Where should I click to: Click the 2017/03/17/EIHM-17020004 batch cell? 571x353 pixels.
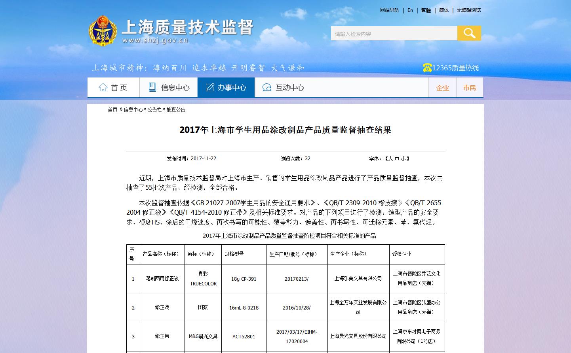point(297,336)
